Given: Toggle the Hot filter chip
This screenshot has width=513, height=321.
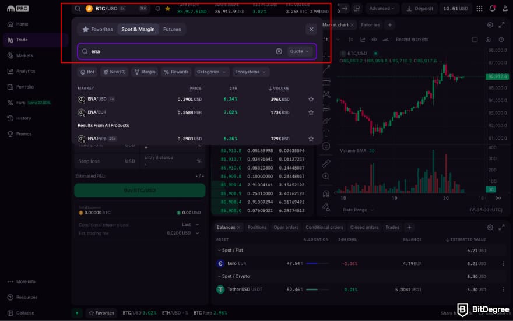Looking at the screenshot, I should (87, 72).
